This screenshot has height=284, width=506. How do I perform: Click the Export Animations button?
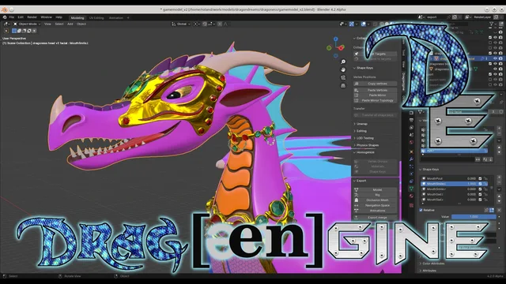click(376, 211)
